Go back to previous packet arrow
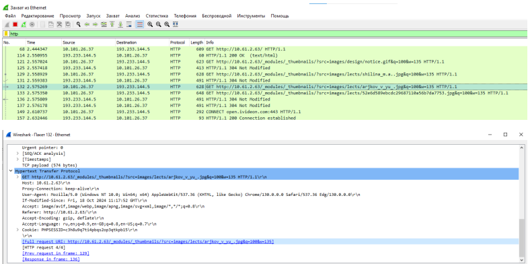The image size is (528, 264). coord(87,25)
